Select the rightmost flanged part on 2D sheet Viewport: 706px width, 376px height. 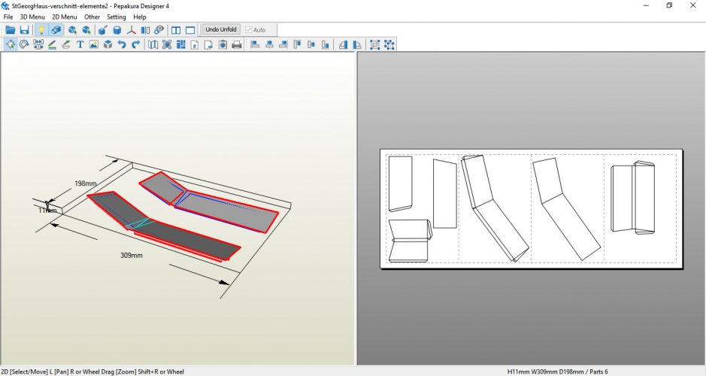click(x=632, y=198)
